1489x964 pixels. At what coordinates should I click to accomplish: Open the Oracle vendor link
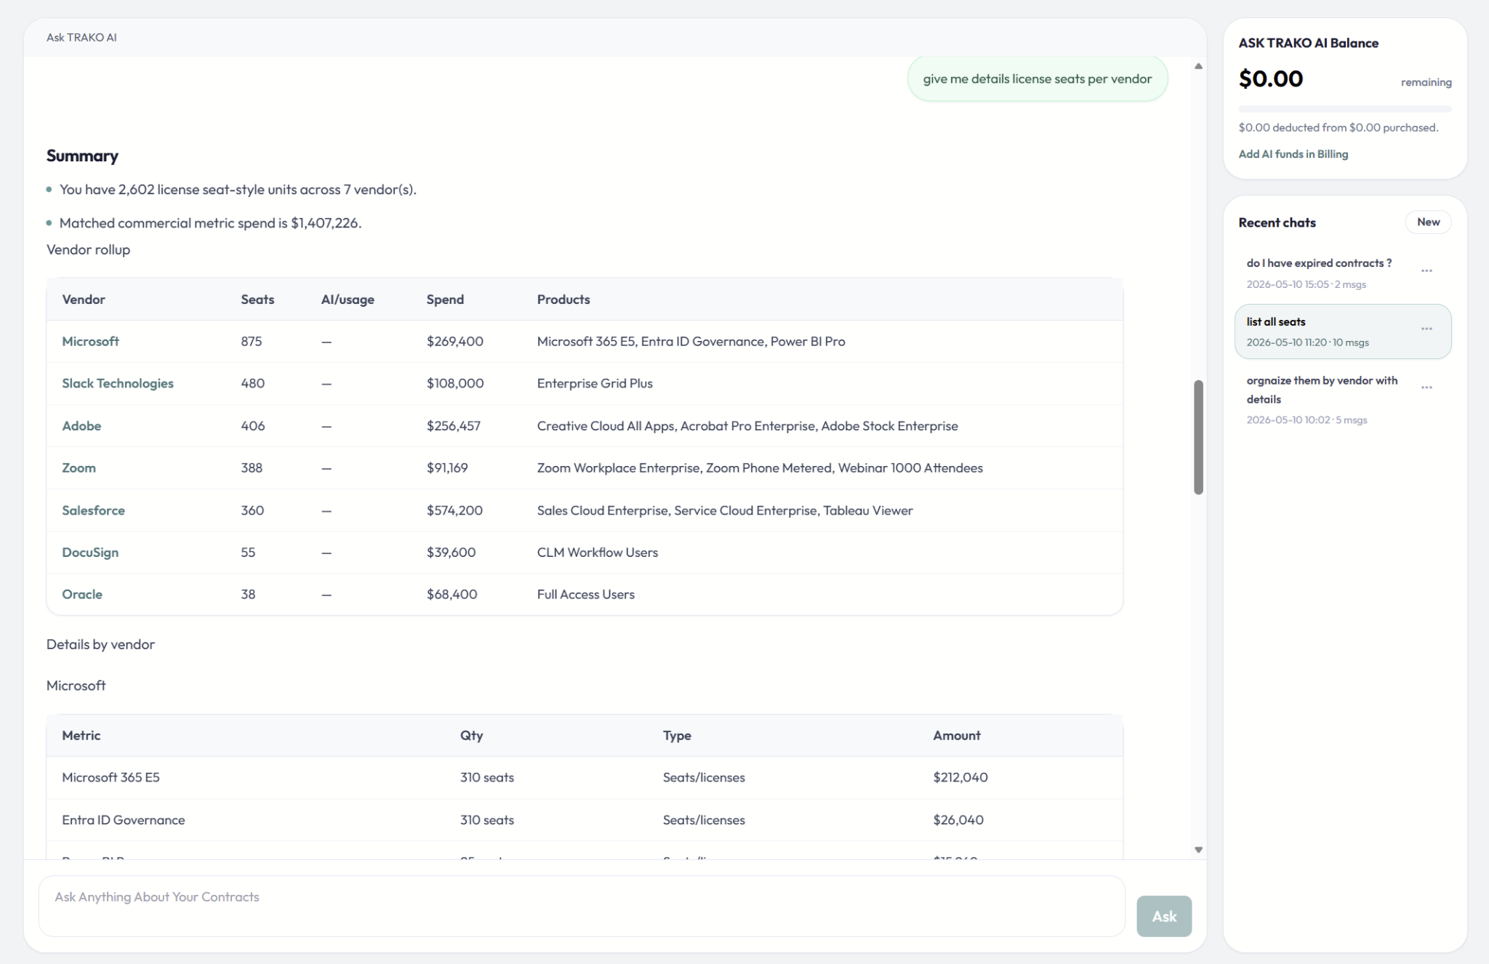pyautogui.click(x=82, y=594)
